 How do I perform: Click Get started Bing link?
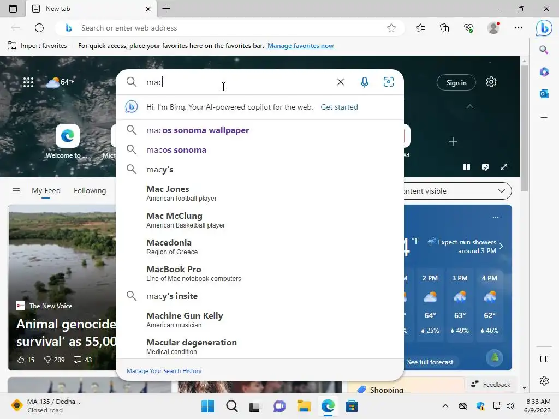coord(339,107)
